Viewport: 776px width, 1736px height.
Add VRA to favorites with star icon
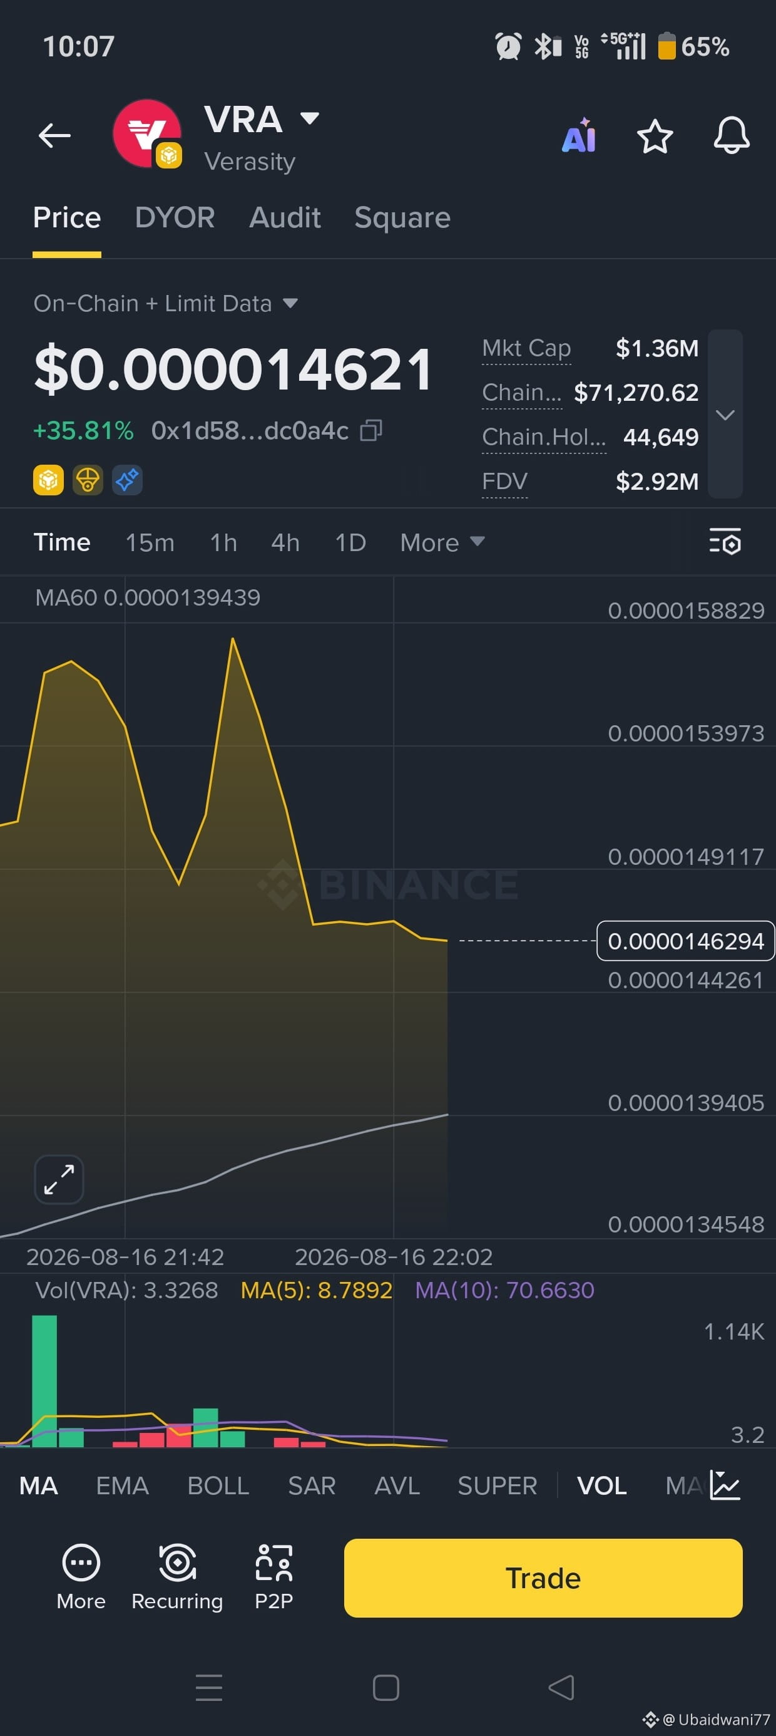655,136
